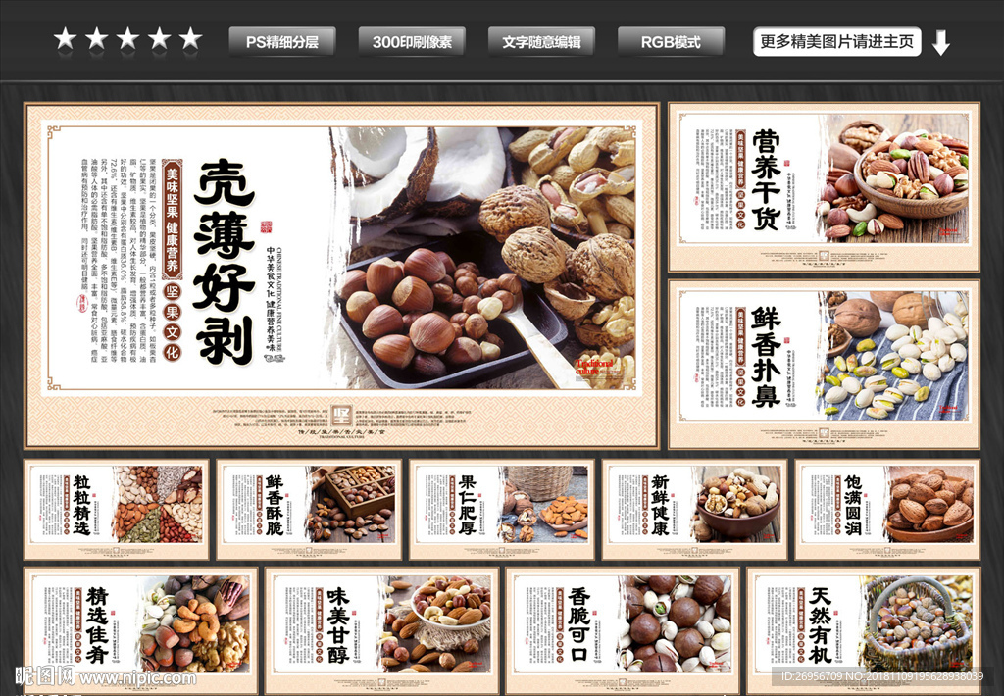This screenshot has width=1004, height=696.
Task: Select the 天然有机 poster thumbnail
Action: coord(864,630)
